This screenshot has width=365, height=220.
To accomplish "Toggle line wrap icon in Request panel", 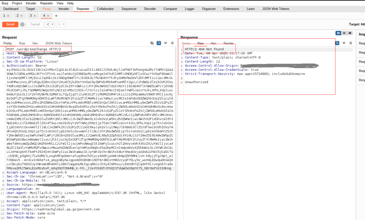I will pyautogui.click(x=159, y=43).
